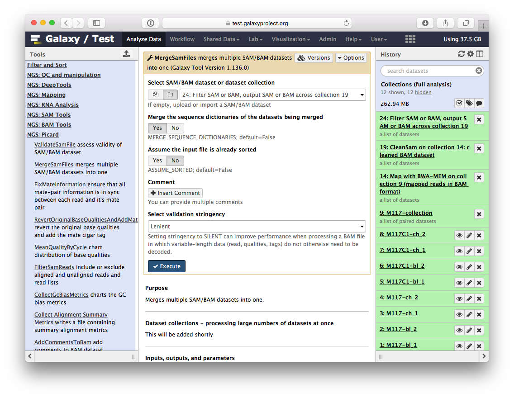Run the tool with Execute button

click(x=167, y=266)
